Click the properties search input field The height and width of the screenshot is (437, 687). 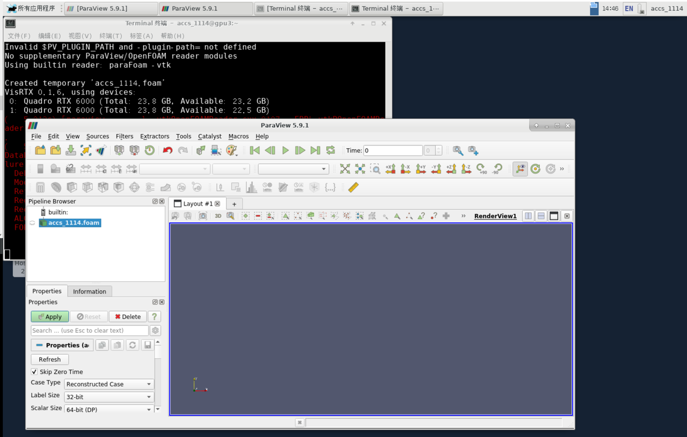[89, 331]
